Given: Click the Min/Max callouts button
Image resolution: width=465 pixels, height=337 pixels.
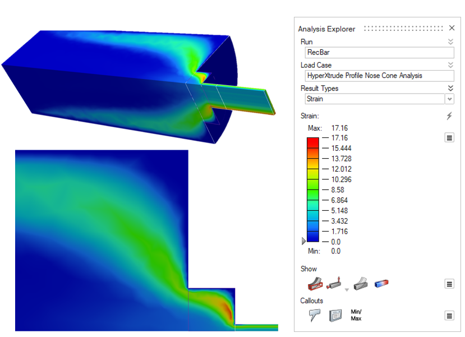Looking at the screenshot, I should 356,315.
